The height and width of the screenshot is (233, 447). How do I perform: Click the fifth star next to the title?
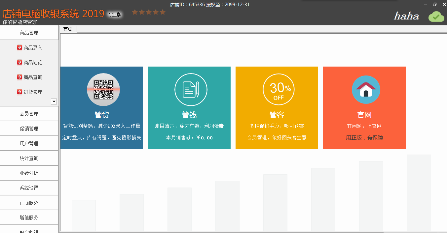[x=162, y=12]
